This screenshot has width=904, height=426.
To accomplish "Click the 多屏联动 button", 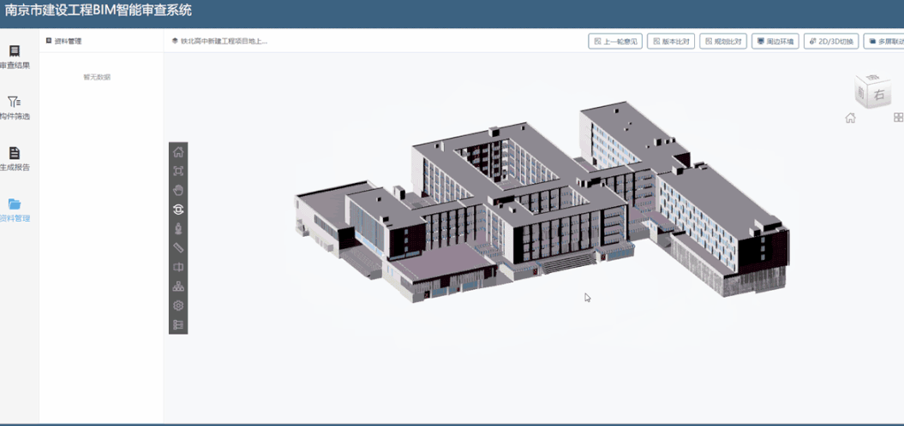I will [884, 41].
